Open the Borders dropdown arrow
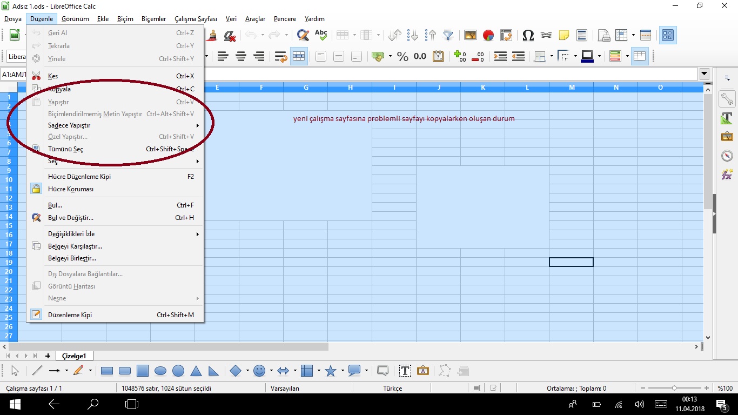Viewport: 738px width, 415px height. coord(552,56)
